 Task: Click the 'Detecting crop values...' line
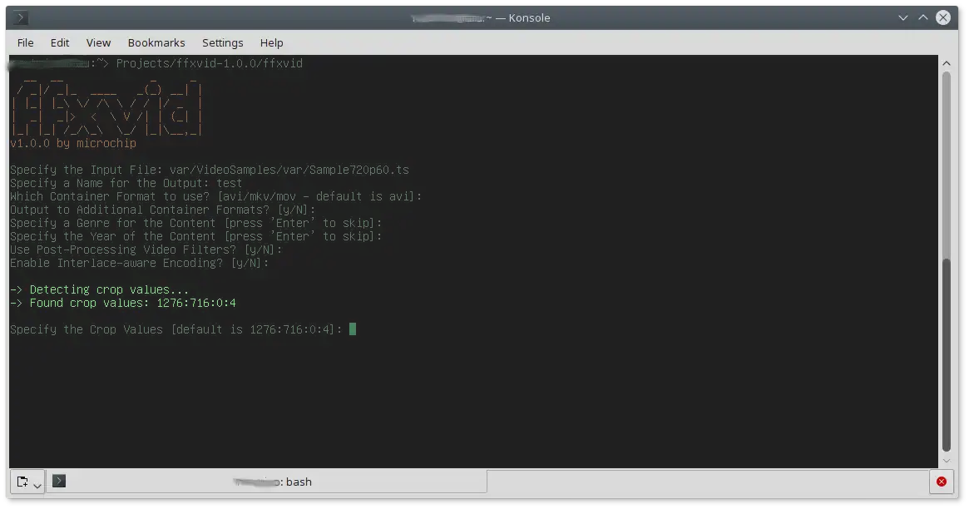pos(100,289)
